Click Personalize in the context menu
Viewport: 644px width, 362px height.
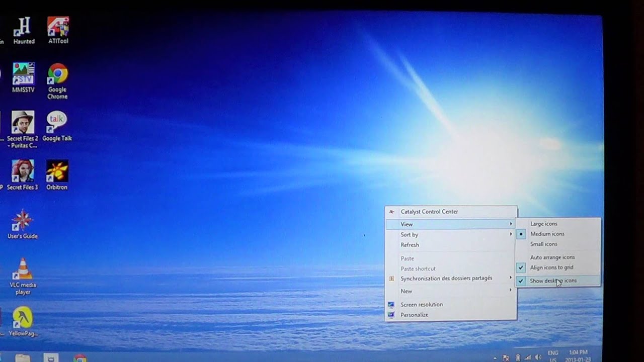(x=414, y=314)
